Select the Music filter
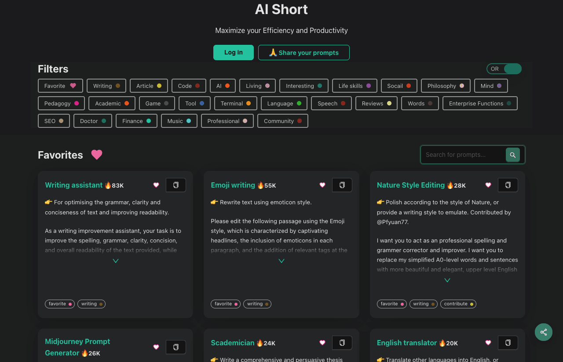This screenshot has height=362, width=563. click(179, 121)
